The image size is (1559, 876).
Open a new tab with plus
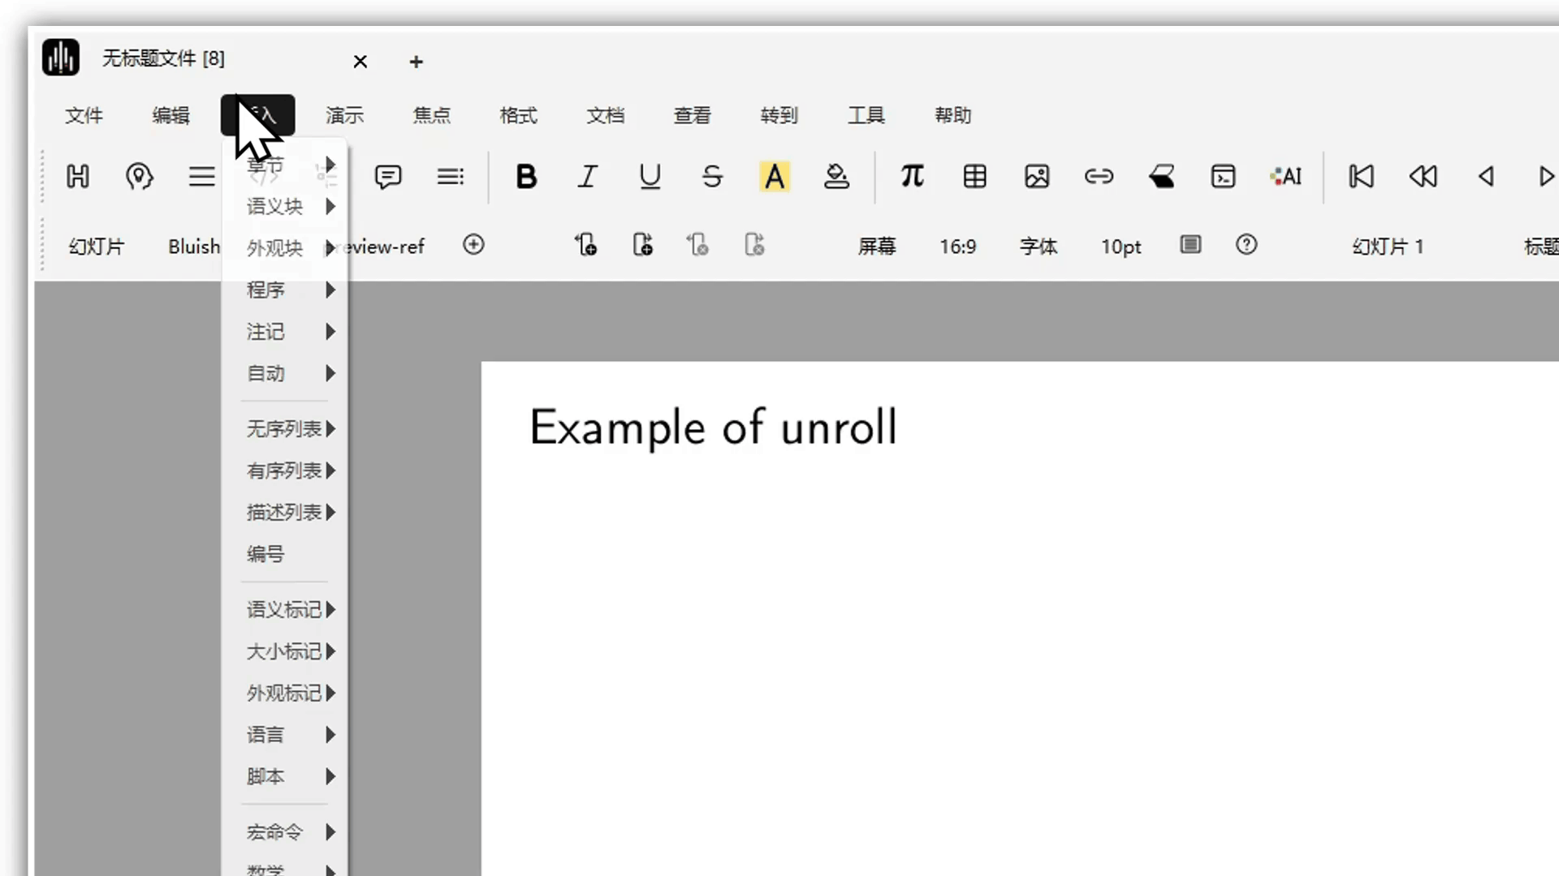[416, 62]
